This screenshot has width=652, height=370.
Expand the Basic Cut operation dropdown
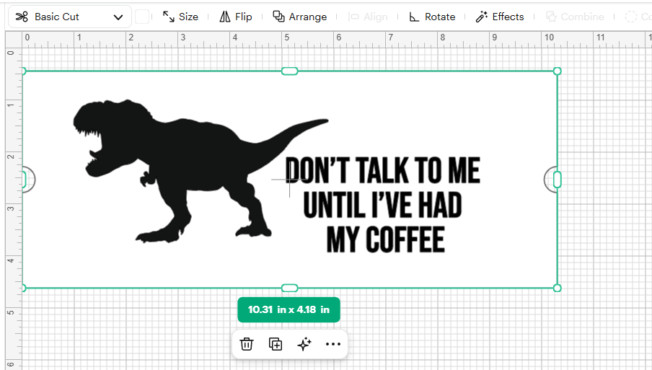pyautogui.click(x=70, y=17)
